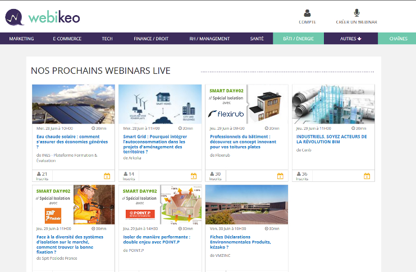
Task: Select Finance / Droit category
Action: pos(151,39)
